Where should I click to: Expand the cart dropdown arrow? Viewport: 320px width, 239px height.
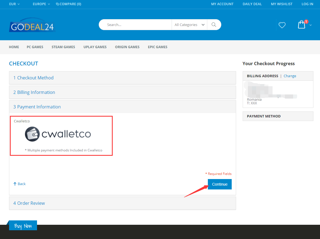click(310, 25)
